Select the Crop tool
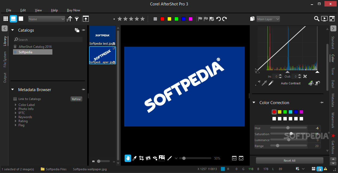The width and height of the screenshot is (338, 173). (x=141, y=158)
